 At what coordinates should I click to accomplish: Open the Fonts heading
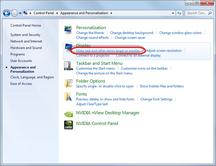pyautogui.click(x=82, y=94)
